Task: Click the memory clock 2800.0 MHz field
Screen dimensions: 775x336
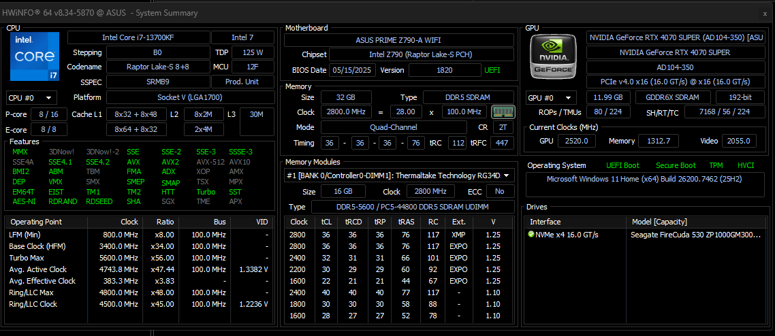Action: point(346,112)
